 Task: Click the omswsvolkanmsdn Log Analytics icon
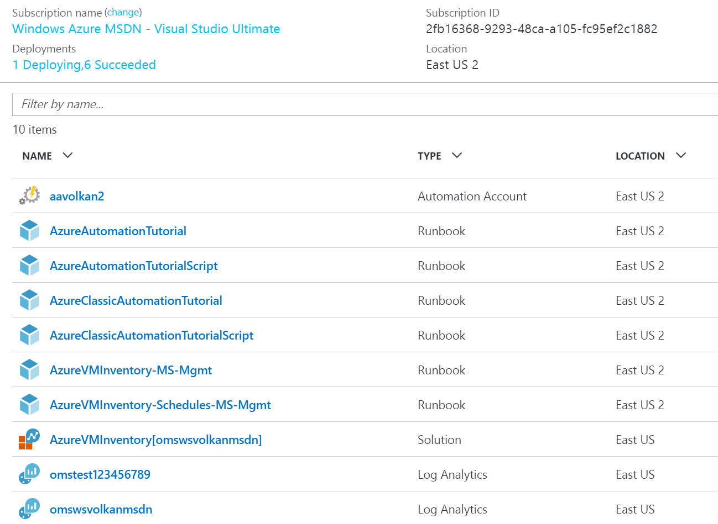click(x=29, y=509)
